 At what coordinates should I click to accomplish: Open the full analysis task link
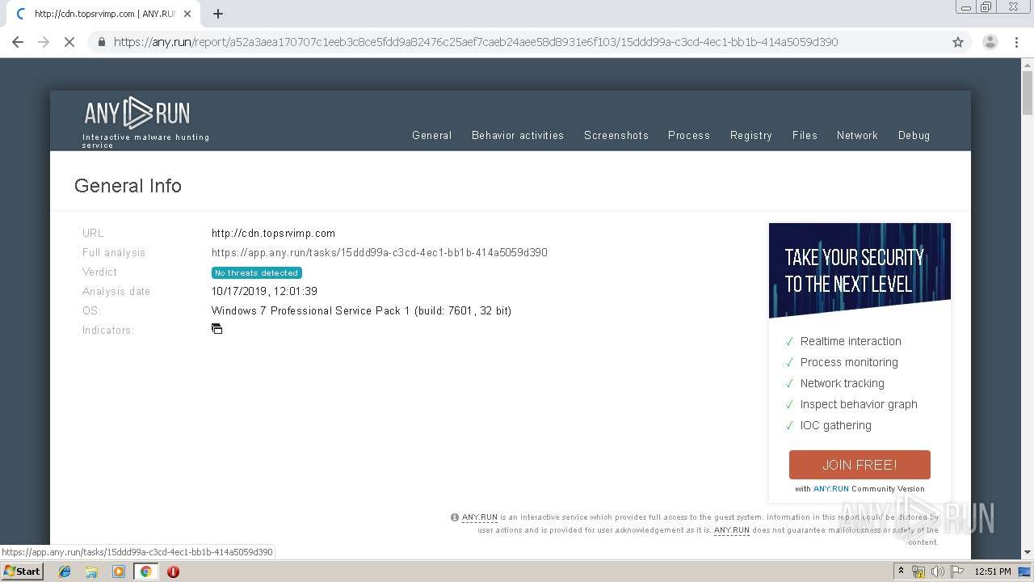[380, 252]
